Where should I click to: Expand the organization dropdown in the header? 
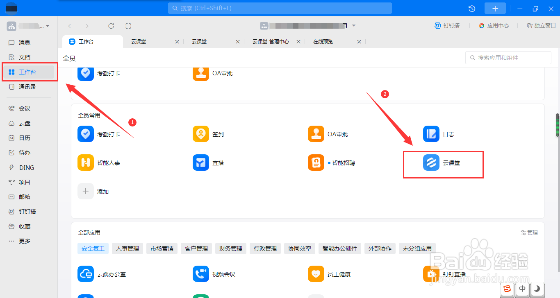pyautogui.click(x=354, y=25)
